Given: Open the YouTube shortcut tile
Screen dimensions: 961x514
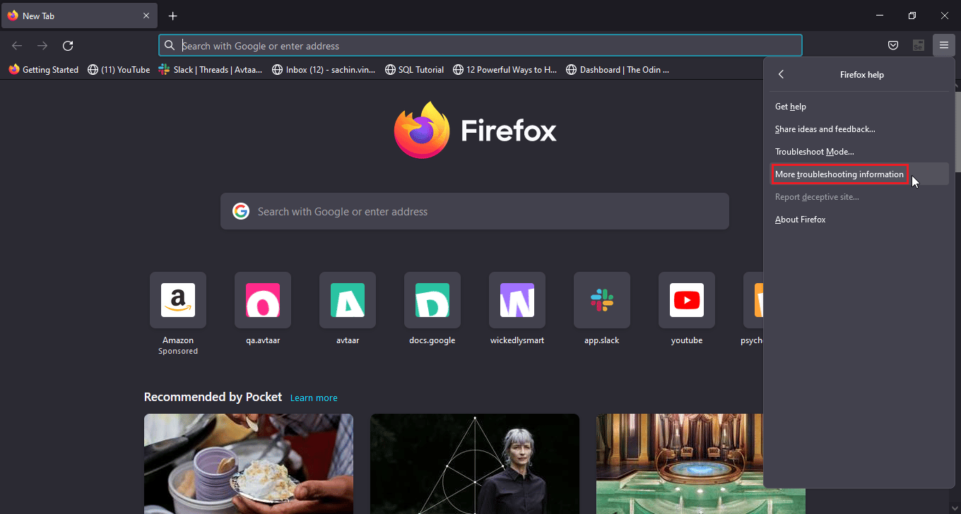Looking at the screenshot, I should (x=687, y=300).
